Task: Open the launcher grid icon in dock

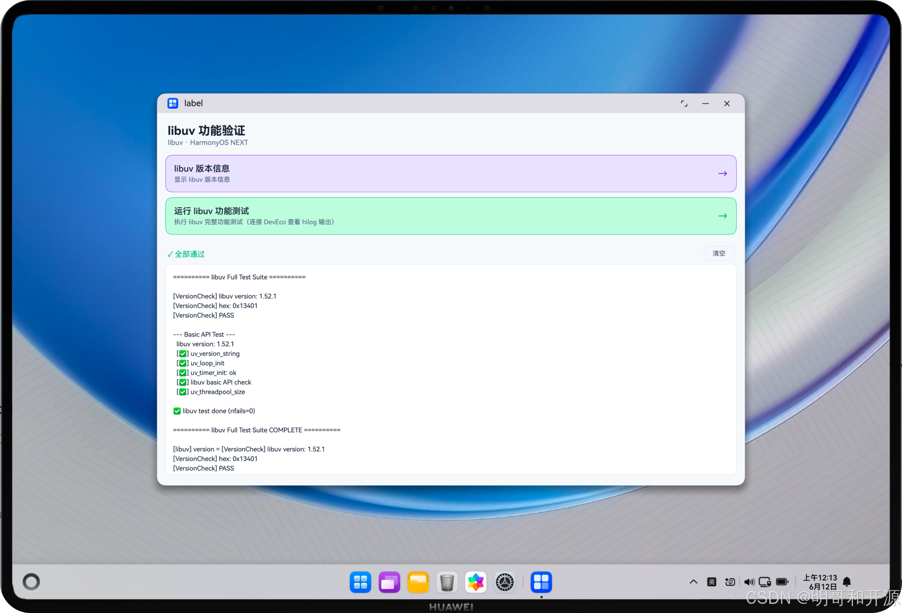Action: [x=360, y=582]
